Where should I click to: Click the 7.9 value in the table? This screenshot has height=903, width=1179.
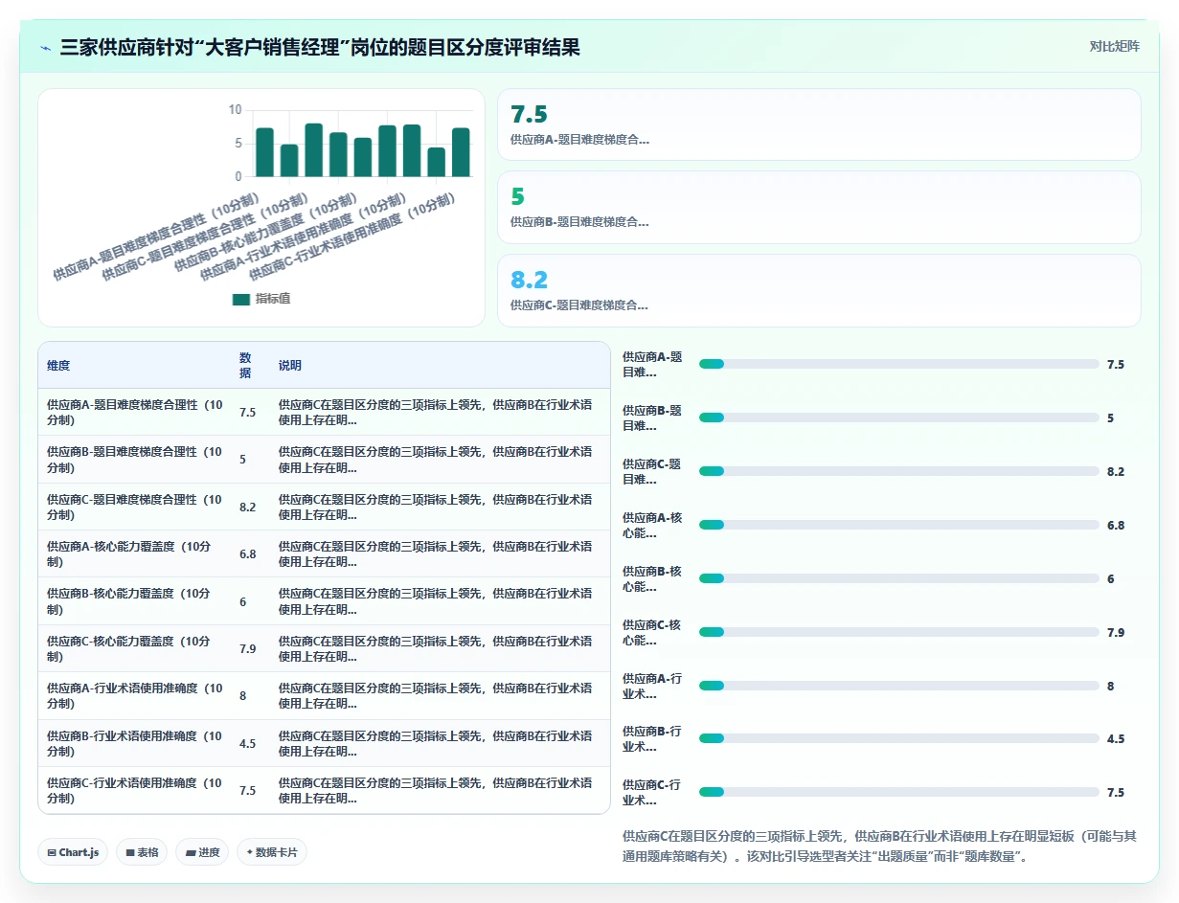point(248,649)
